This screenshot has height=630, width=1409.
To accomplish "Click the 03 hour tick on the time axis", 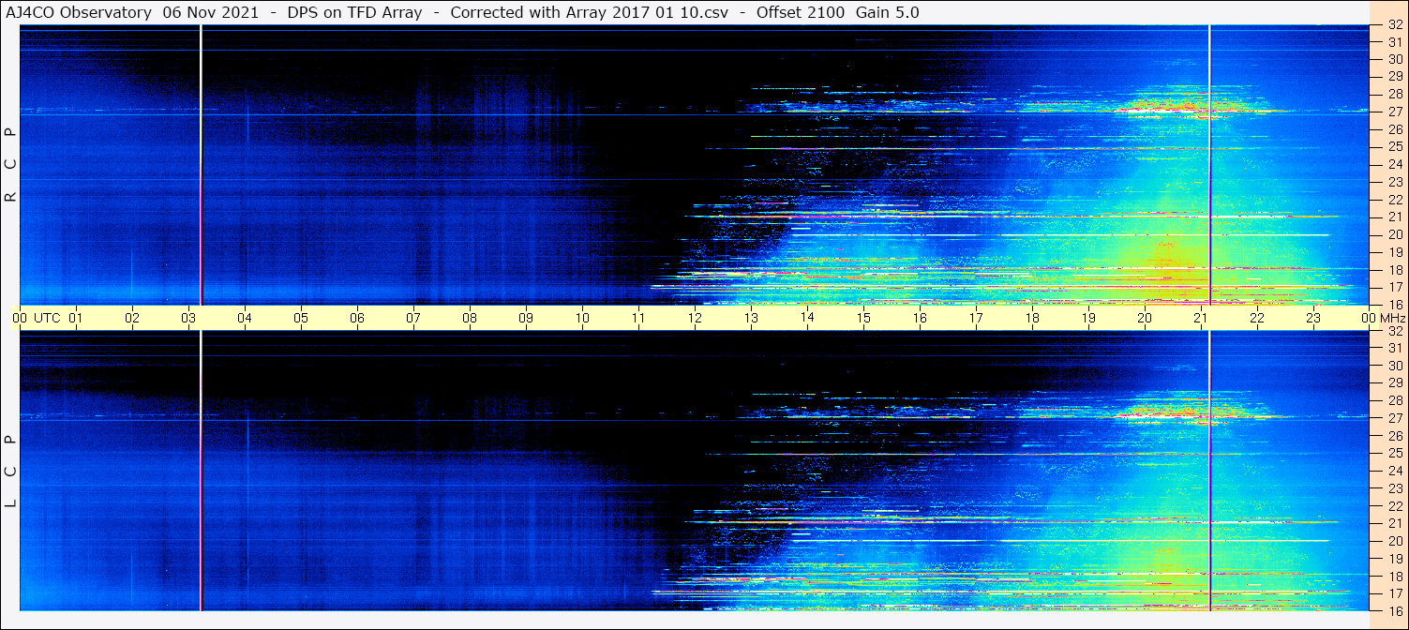I will pos(188,318).
